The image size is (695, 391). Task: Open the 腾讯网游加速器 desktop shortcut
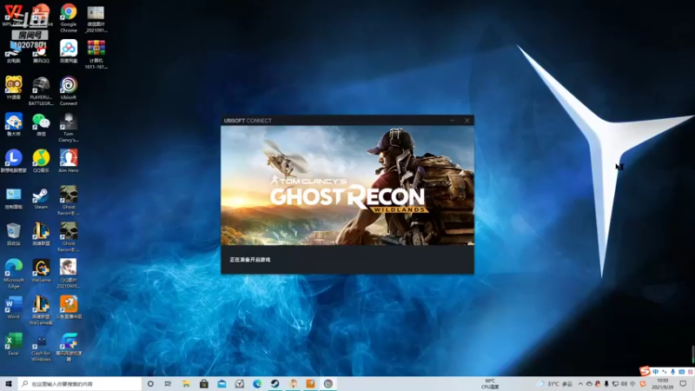point(69,347)
